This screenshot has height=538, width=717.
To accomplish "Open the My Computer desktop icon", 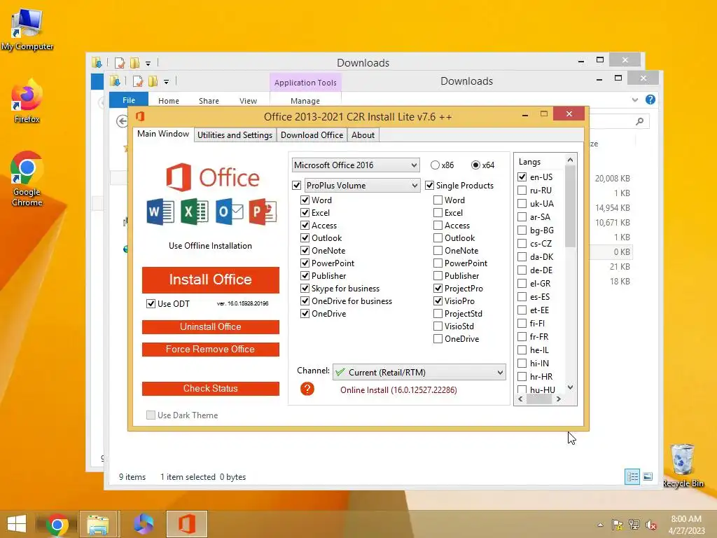I will 27,29.
